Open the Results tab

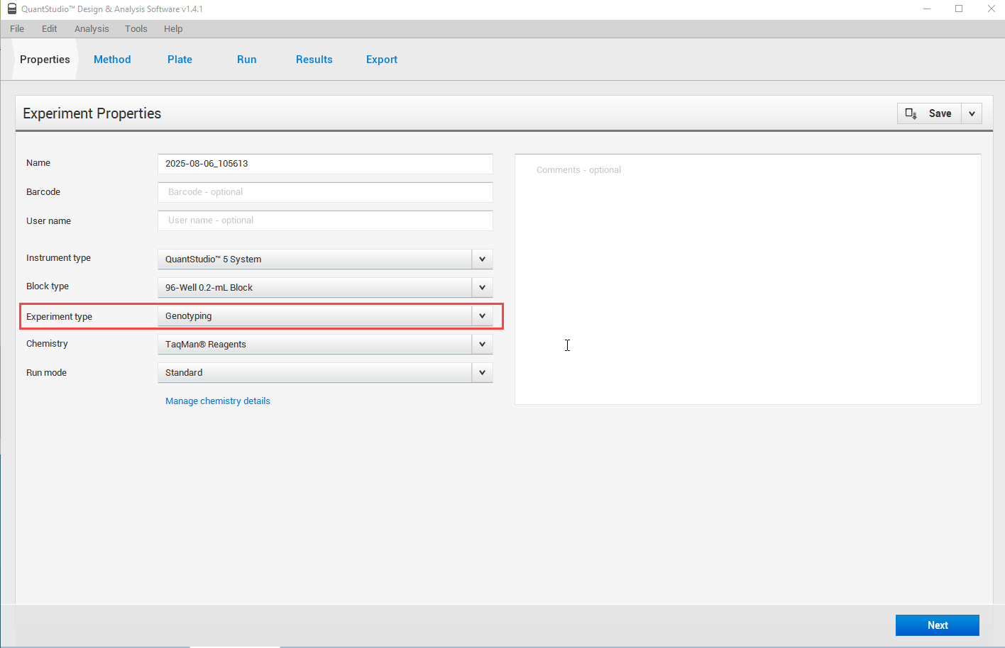314,60
